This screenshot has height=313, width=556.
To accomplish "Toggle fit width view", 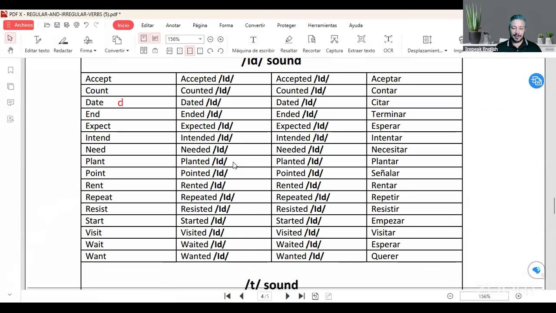I will [x=190, y=51].
